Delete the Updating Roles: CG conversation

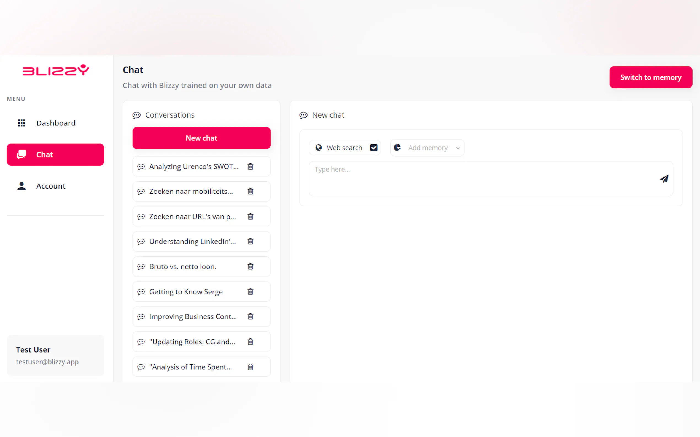coord(250,342)
